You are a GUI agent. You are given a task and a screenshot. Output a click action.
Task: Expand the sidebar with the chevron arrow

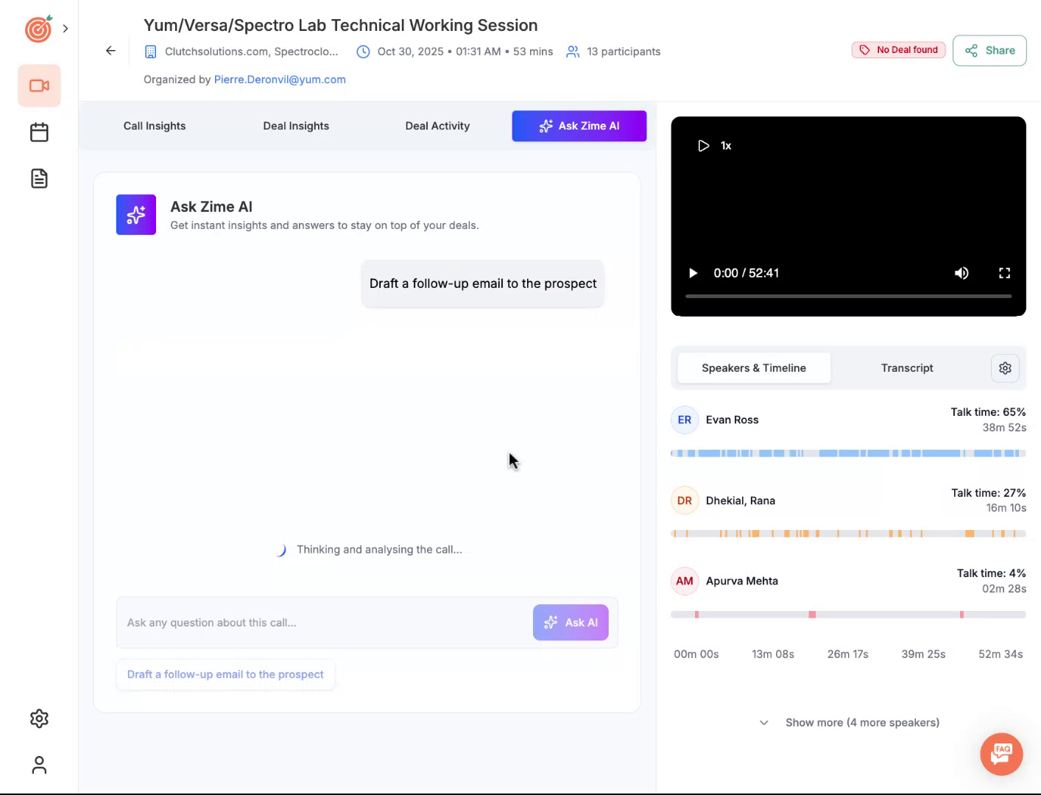(x=66, y=29)
